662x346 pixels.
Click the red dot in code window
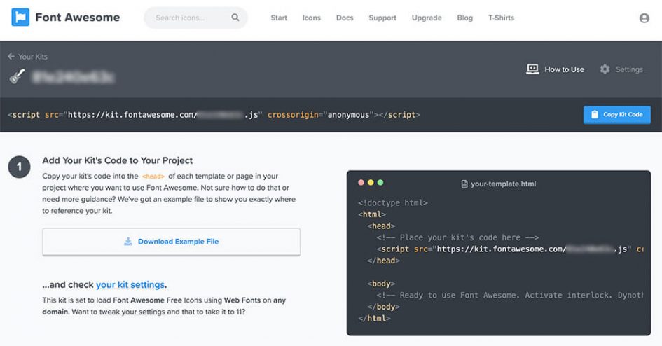[x=361, y=182]
